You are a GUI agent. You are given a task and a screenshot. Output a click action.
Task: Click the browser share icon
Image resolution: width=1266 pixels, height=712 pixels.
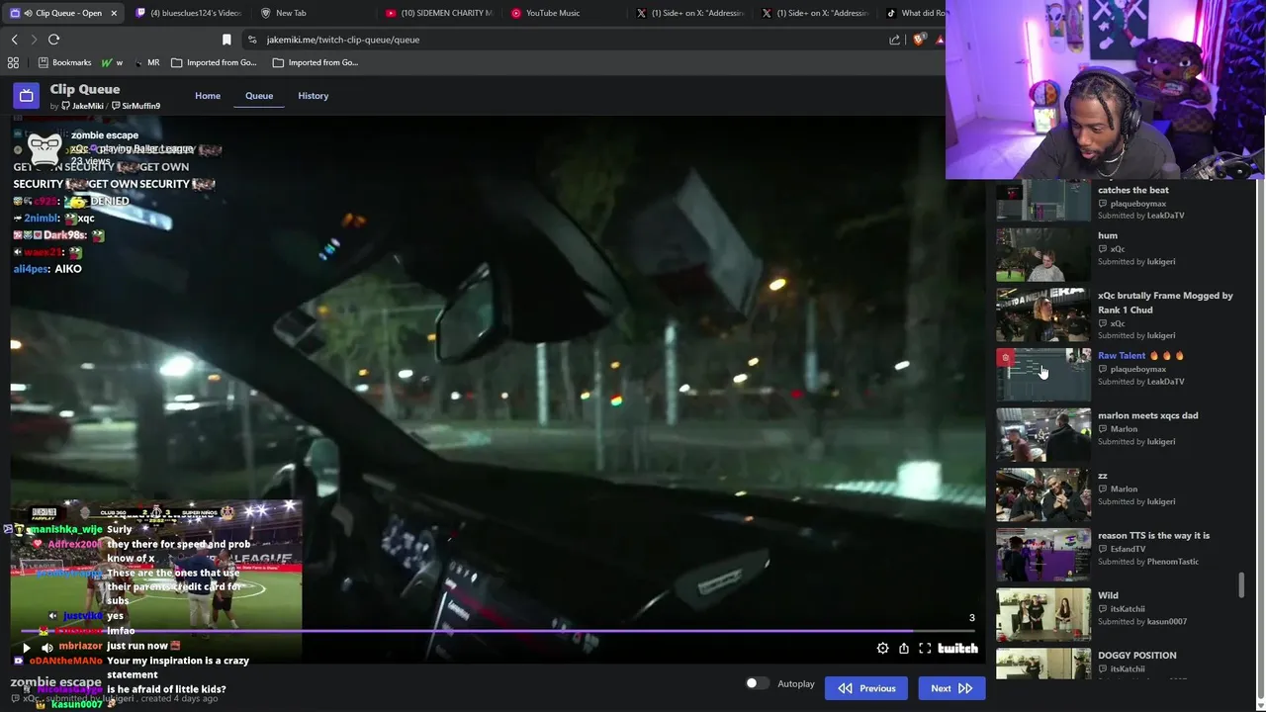(895, 40)
